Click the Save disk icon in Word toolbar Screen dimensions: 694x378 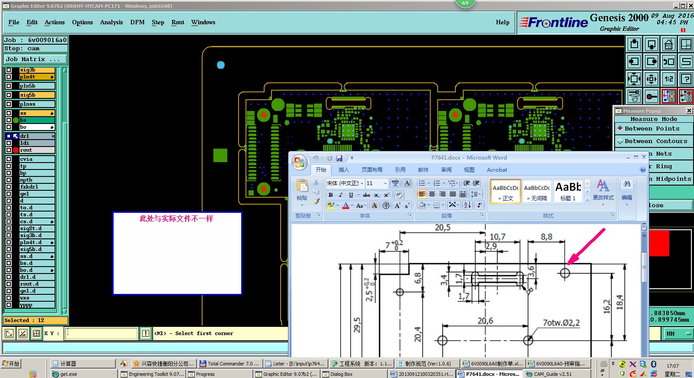[x=339, y=158]
